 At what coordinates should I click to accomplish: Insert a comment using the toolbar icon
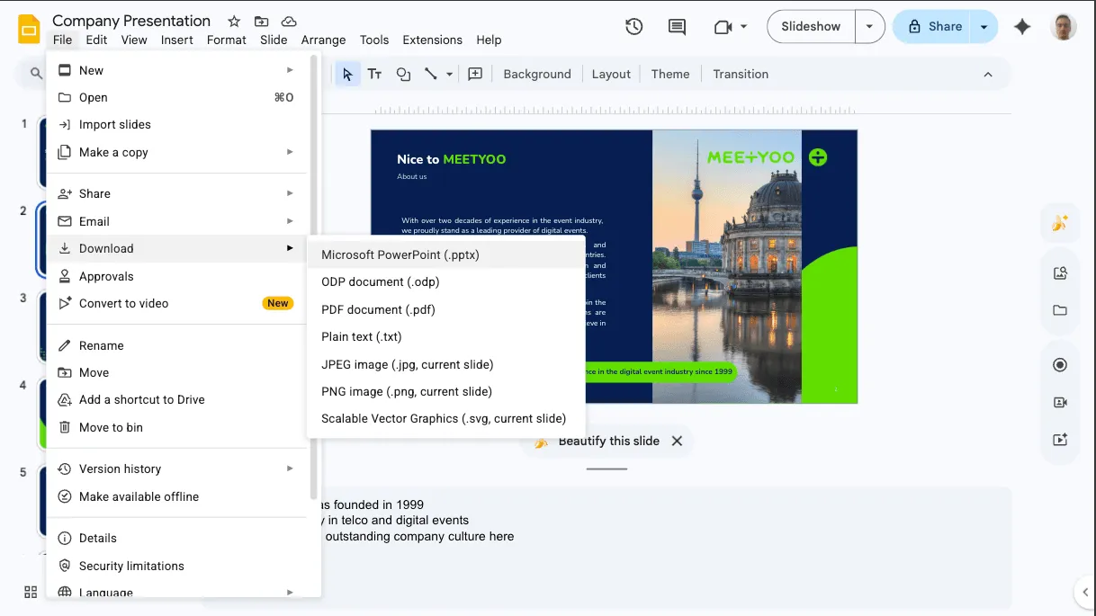[475, 74]
